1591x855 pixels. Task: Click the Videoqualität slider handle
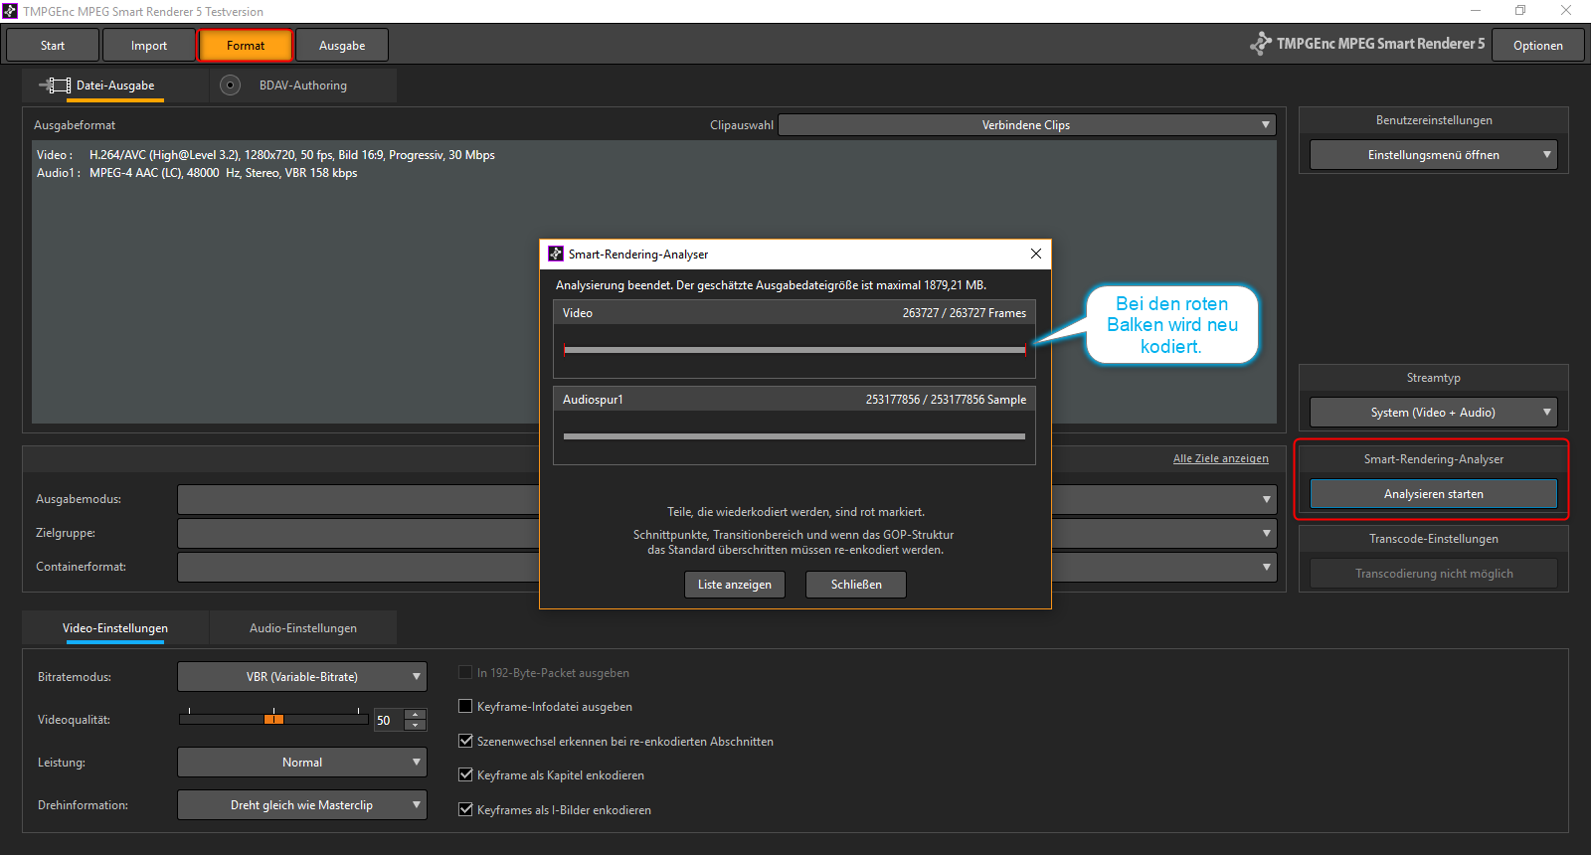[274, 719]
